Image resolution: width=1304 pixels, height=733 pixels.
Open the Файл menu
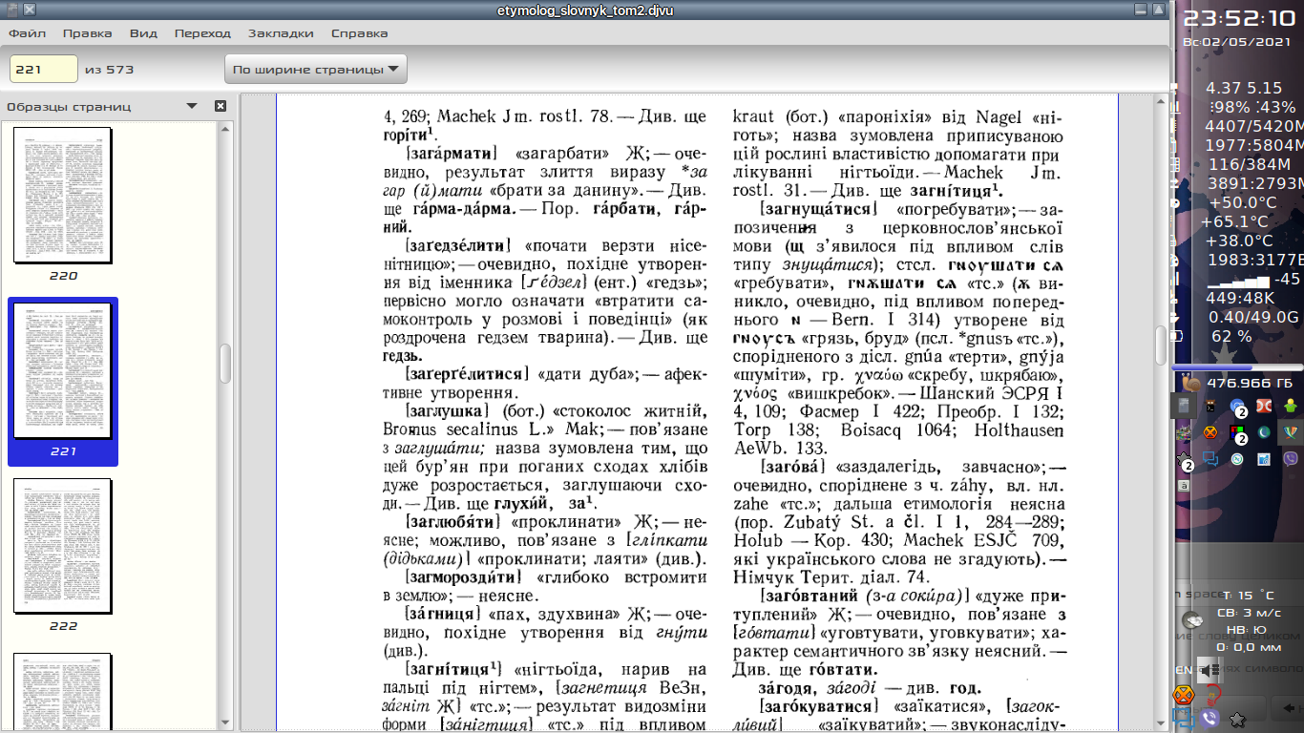[27, 32]
